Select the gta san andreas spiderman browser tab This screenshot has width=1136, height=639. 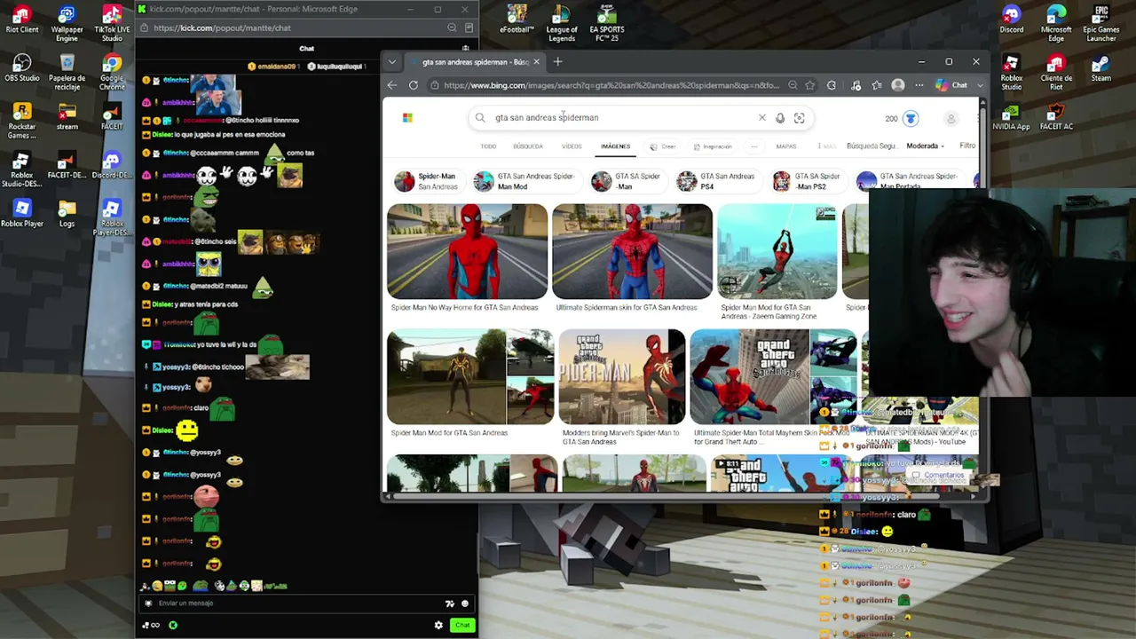click(x=475, y=62)
